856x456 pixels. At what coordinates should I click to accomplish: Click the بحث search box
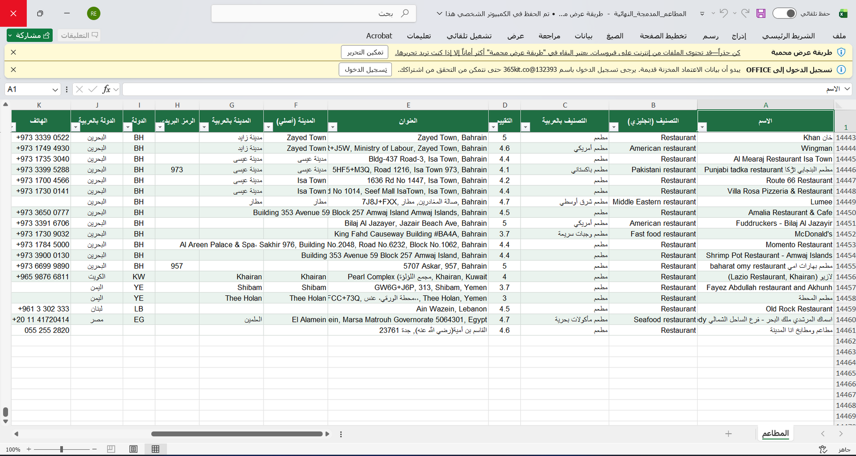pos(313,13)
